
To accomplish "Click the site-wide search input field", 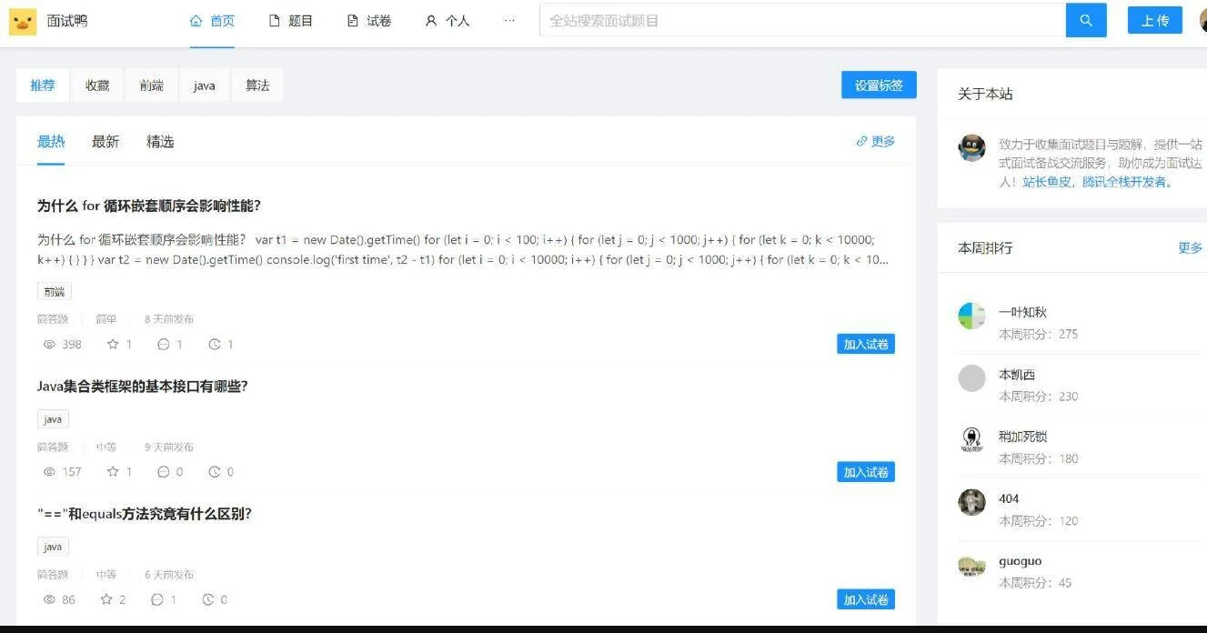I will coord(800,20).
